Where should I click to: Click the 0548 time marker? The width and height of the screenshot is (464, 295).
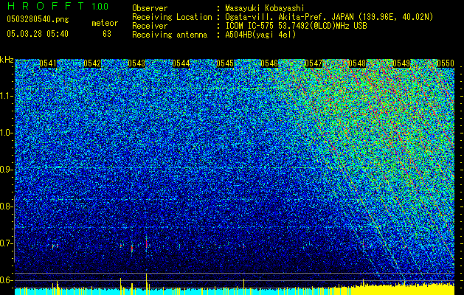pos(357,63)
